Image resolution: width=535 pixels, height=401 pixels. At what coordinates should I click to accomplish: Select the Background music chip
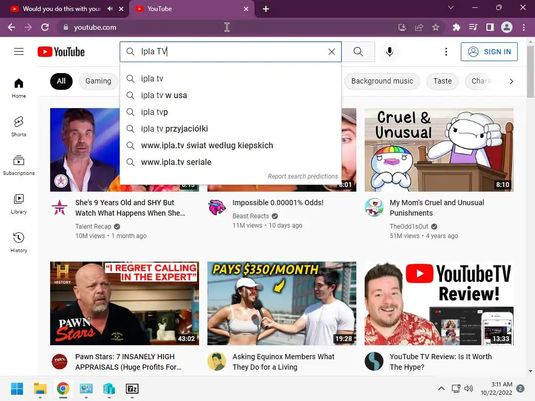click(382, 81)
